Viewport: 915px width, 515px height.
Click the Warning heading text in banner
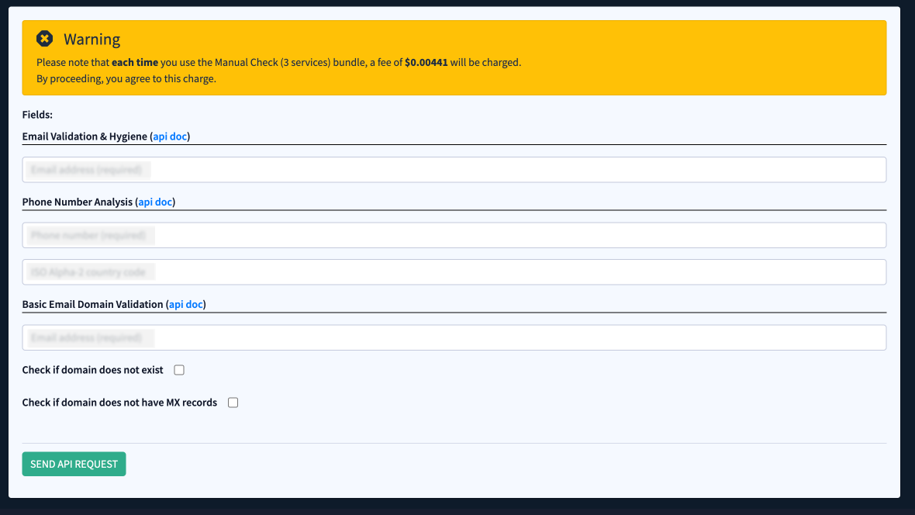point(91,40)
